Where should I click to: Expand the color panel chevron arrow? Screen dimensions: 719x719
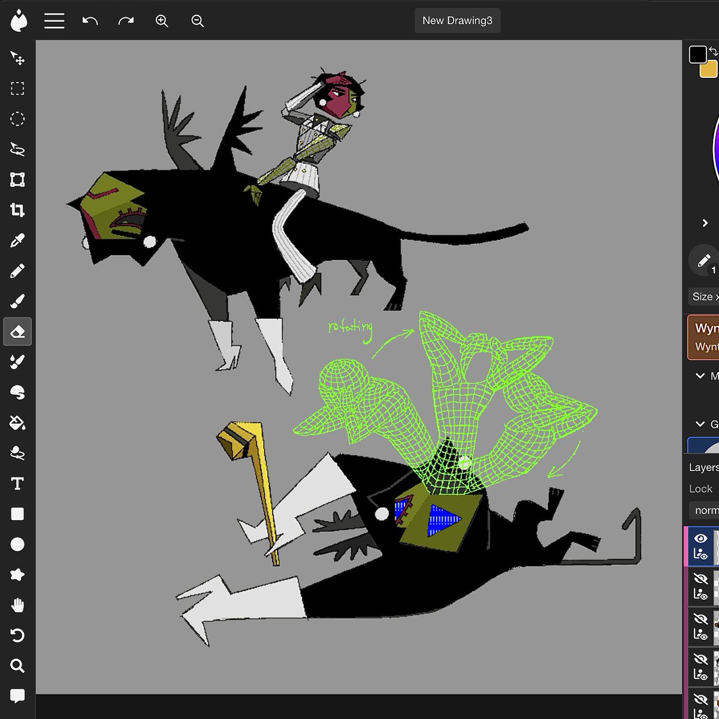pos(705,223)
